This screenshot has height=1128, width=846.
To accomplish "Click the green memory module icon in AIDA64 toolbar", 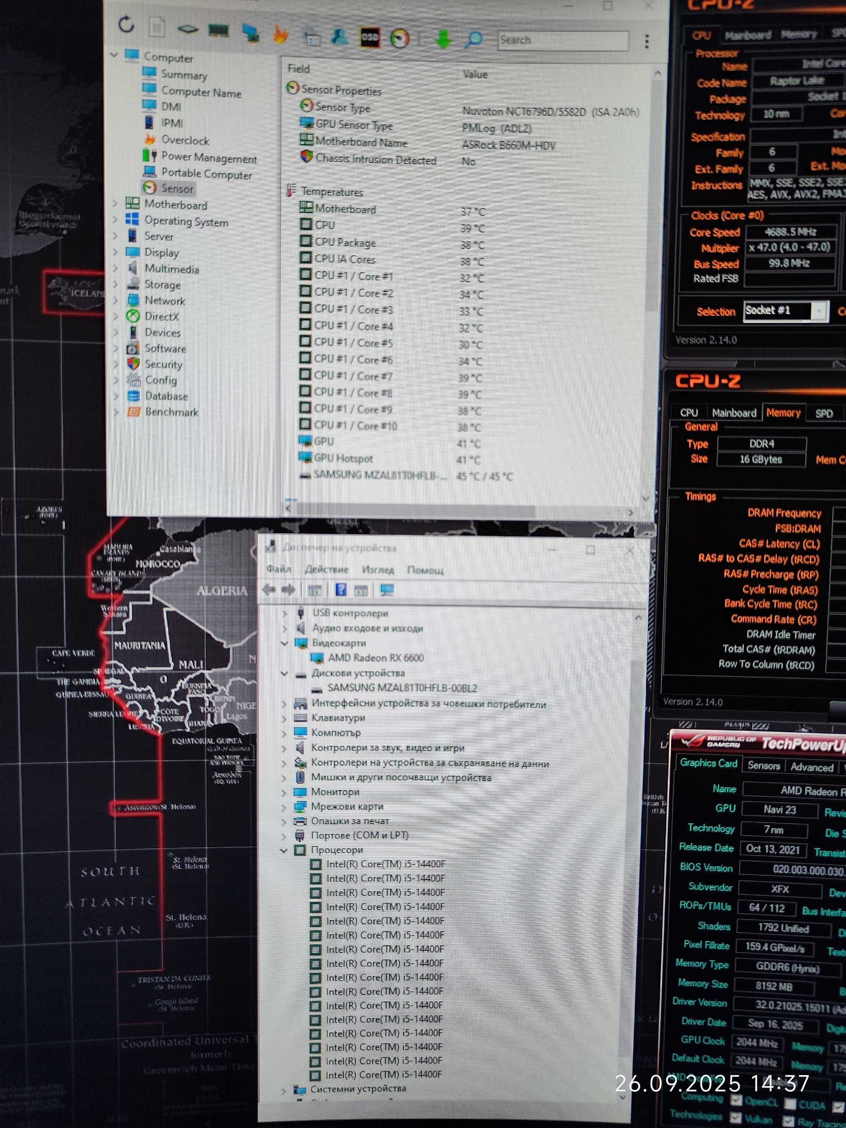I will [218, 30].
